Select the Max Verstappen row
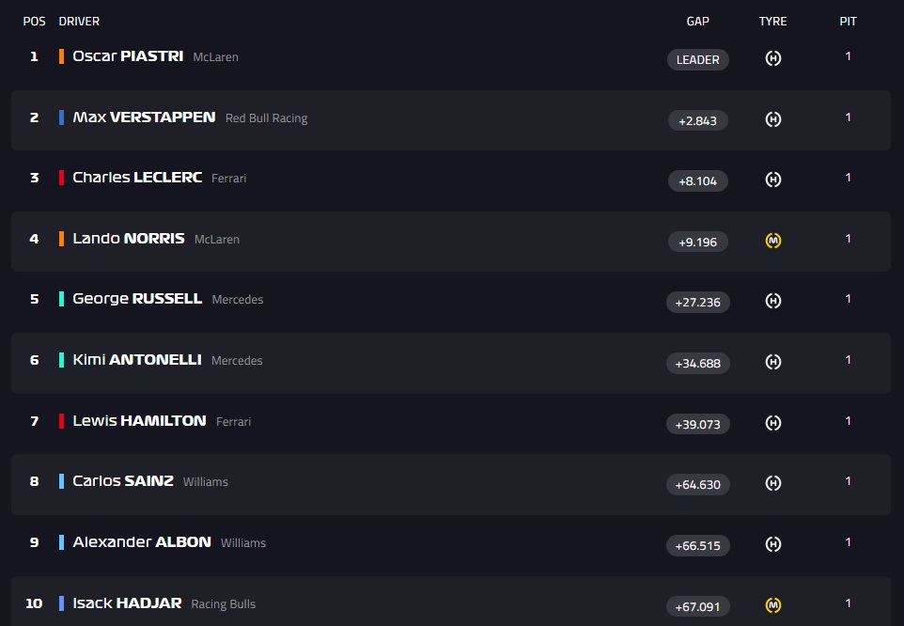The width and height of the screenshot is (904, 626). (x=451, y=119)
